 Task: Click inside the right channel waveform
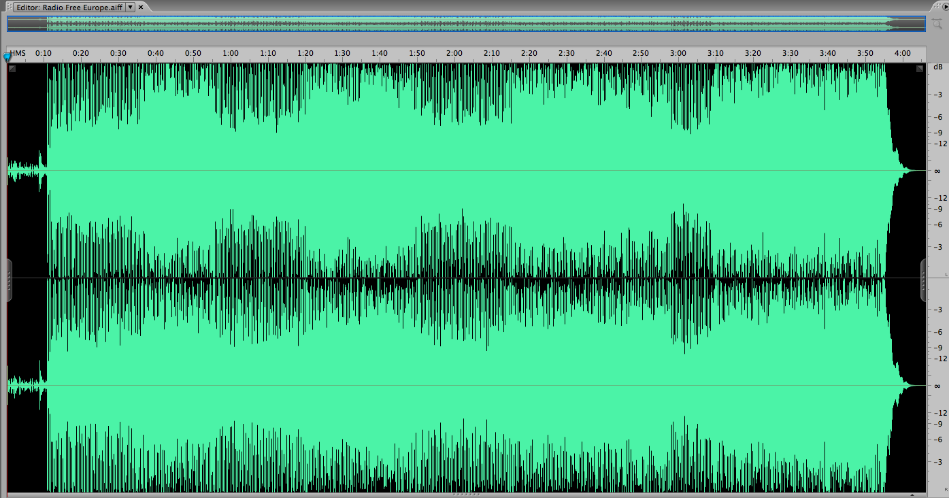point(466,385)
